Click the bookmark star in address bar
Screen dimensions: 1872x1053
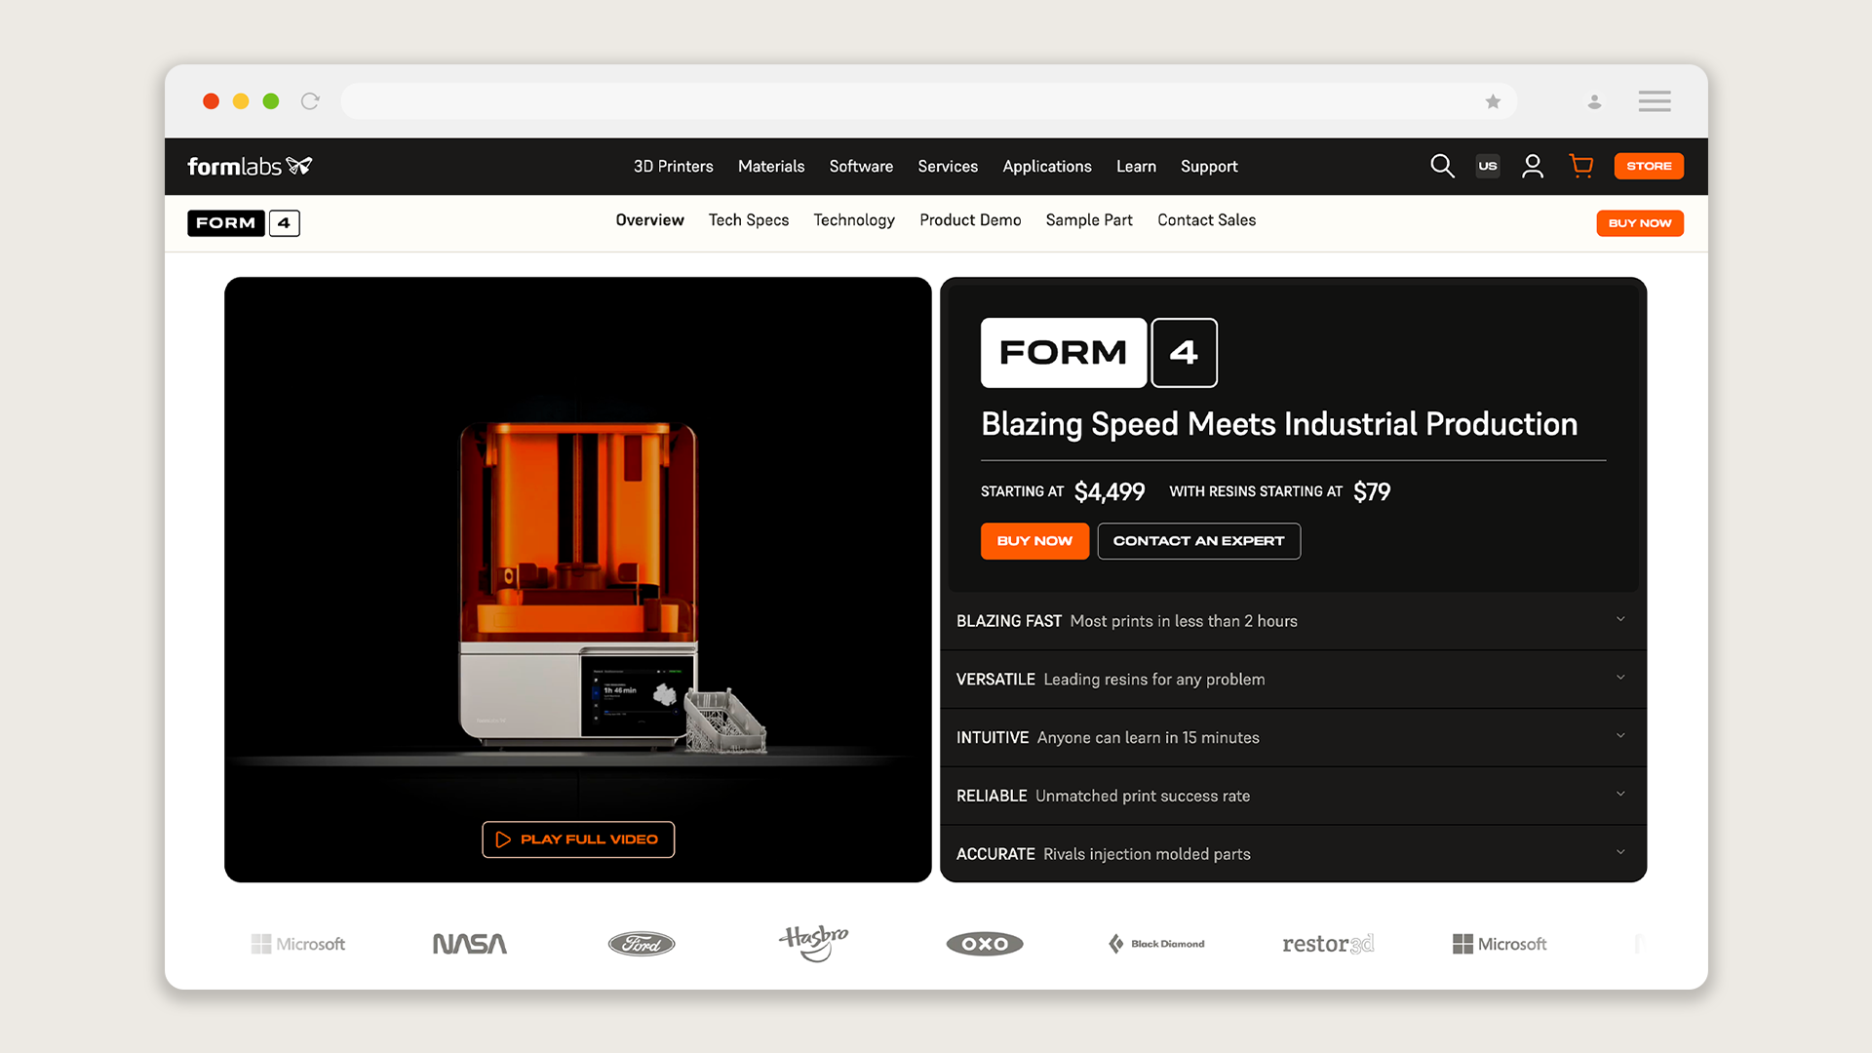coord(1493,101)
